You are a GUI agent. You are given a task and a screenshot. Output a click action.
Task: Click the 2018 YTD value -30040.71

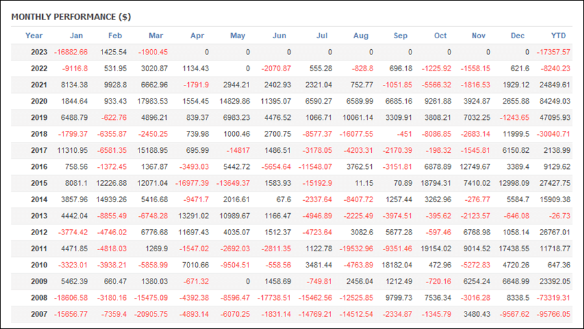coord(553,134)
